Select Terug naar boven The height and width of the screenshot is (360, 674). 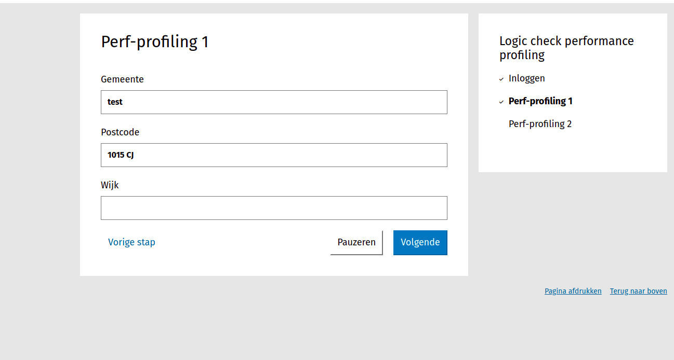coord(638,291)
